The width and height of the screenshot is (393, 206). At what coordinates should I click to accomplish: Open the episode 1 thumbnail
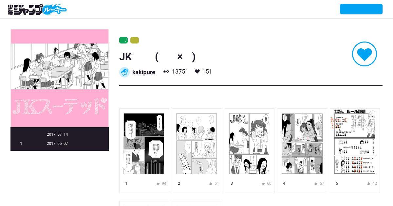[x=144, y=144]
